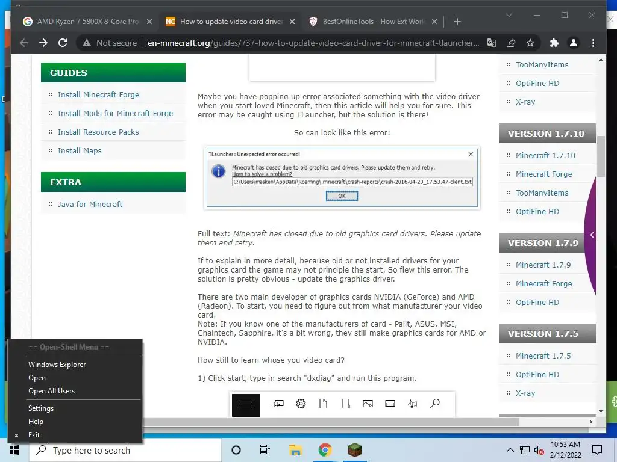Click the vertical page scrollbar thumb
617x462 pixels.
pos(601,156)
